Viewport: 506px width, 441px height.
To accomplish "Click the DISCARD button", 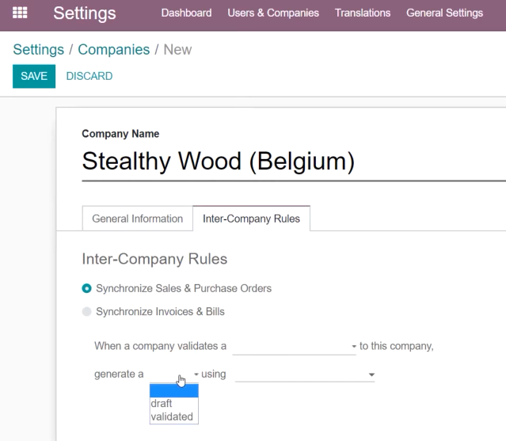I will click(89, 76).
